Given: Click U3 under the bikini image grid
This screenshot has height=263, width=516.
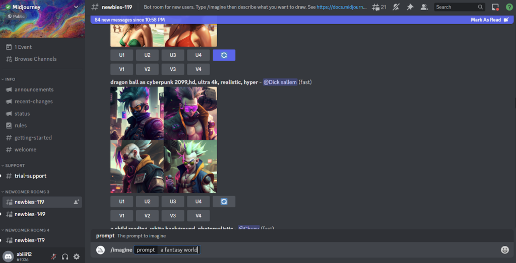Looking at the screenshot, I should (x=173, y=55).
